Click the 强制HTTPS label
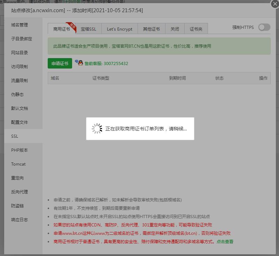Image resolution: width=279 pixels, height=256 pixels. (x=243, y=27)
